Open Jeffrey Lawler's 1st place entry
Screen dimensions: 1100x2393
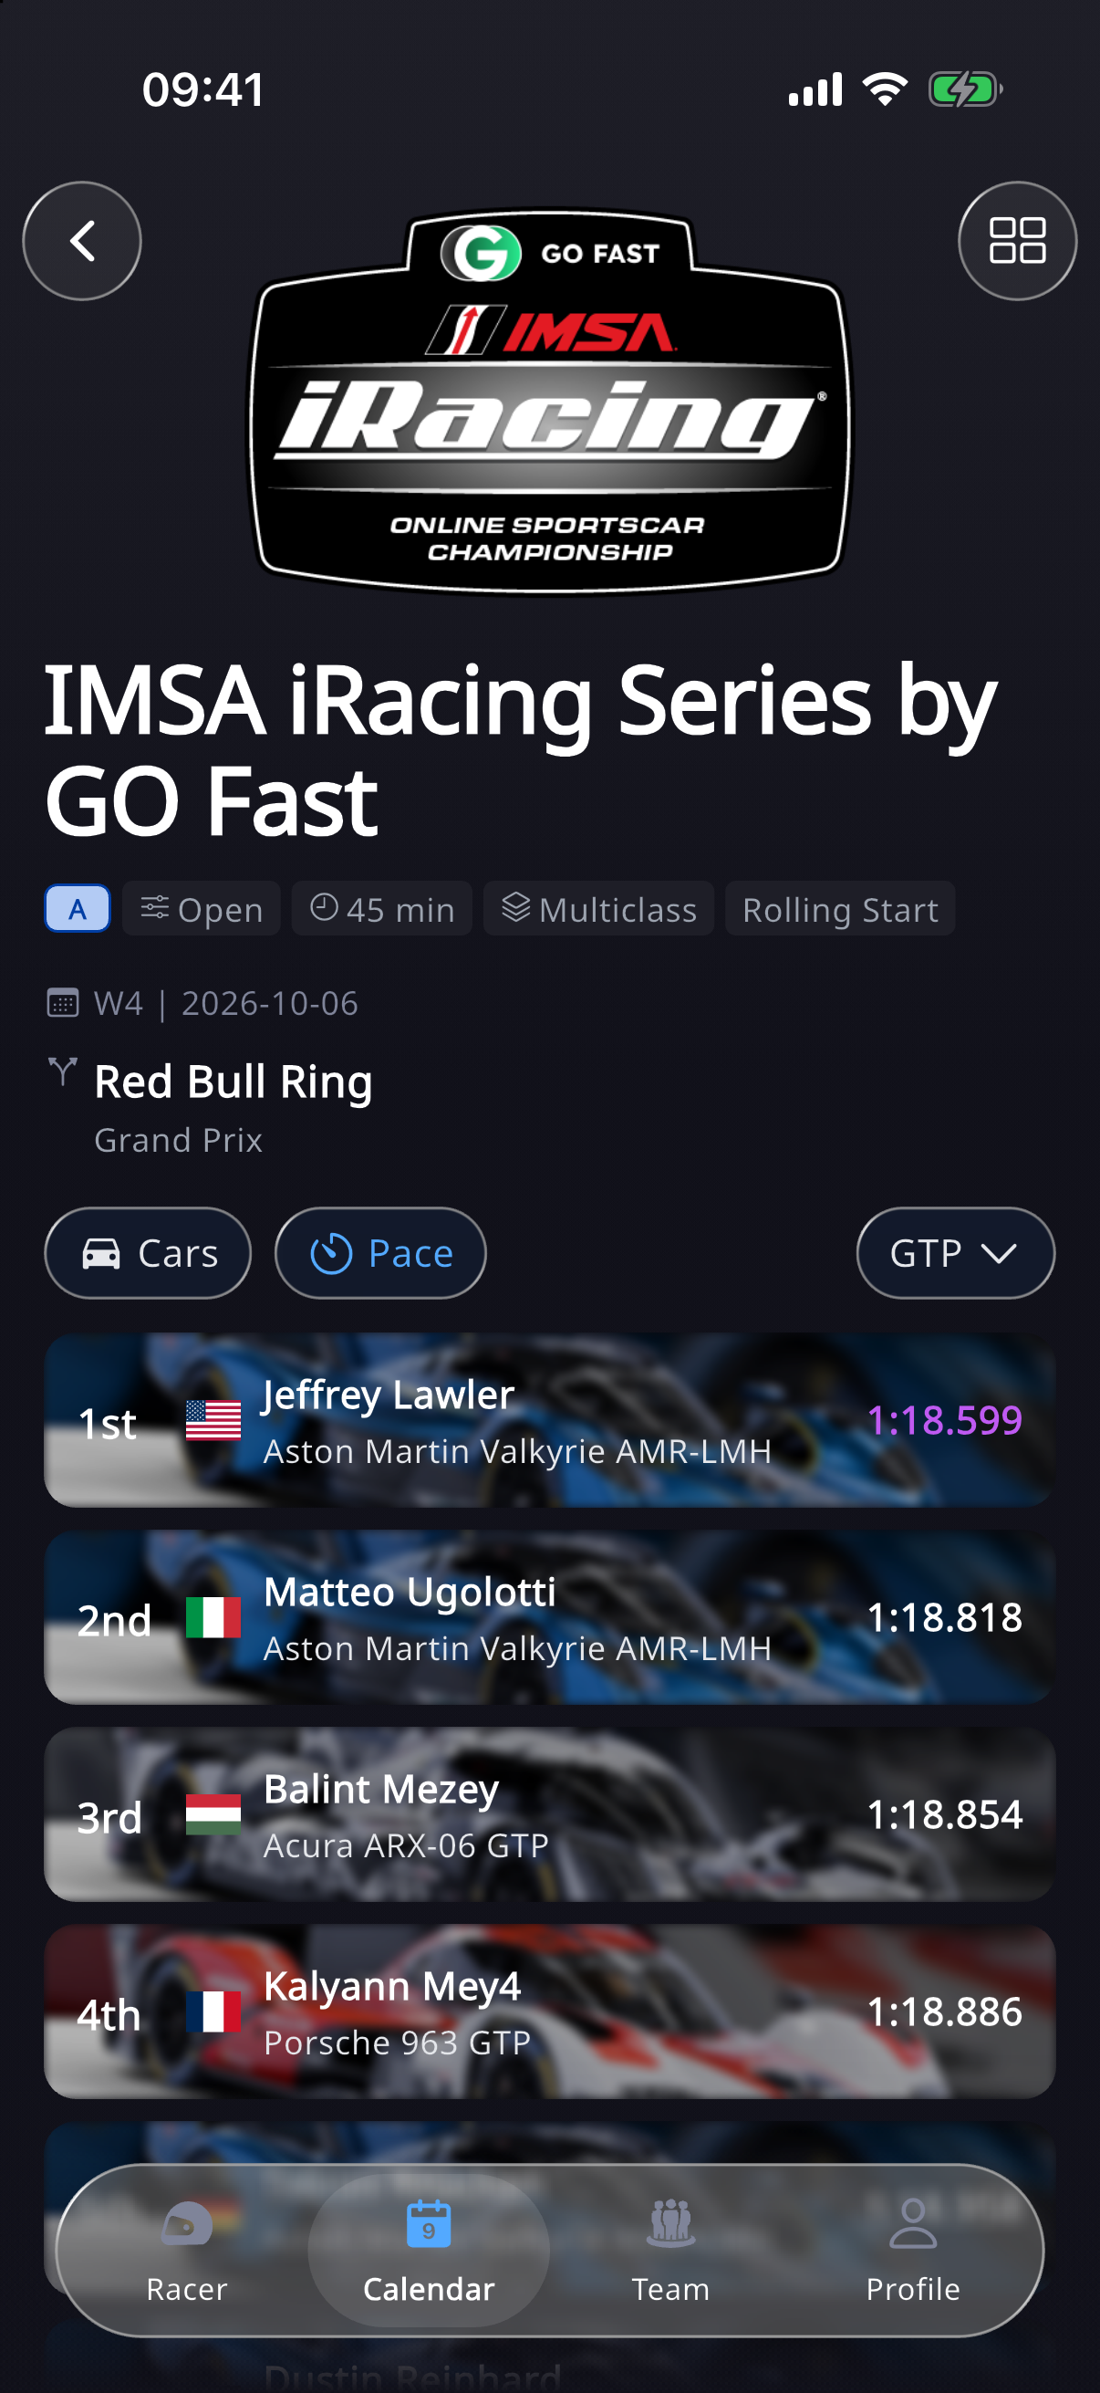[x=549, y=1420]
